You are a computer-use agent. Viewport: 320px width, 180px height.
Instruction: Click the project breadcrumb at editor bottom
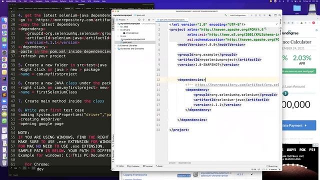172,163
